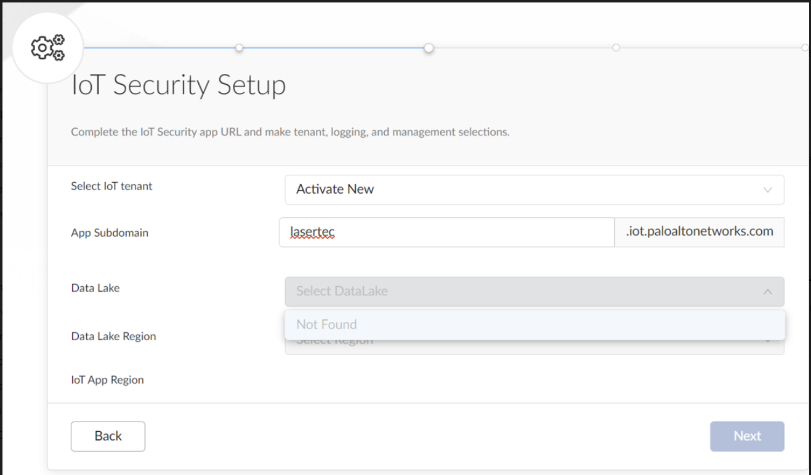Click the fourth step dot in progress bar
The image size is (811, 475).
point(616,47)
